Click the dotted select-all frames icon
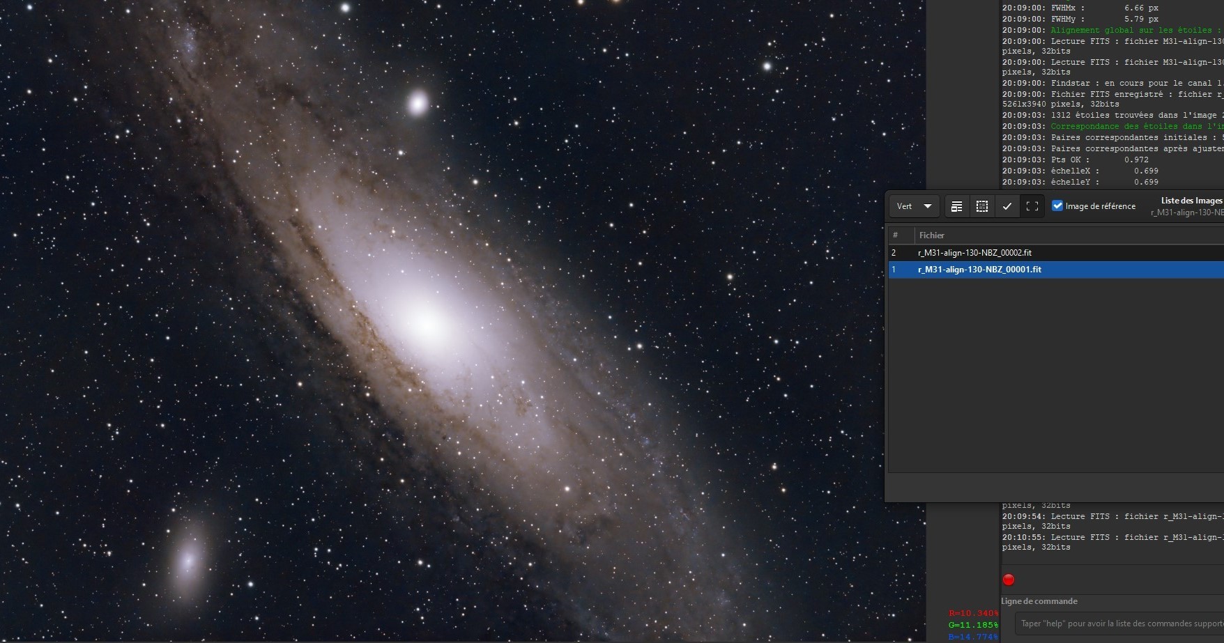 click(x=982, y=206)
